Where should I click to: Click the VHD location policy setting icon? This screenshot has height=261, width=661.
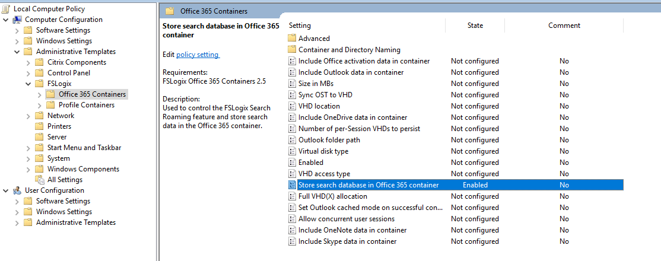(x=292, y=106)
